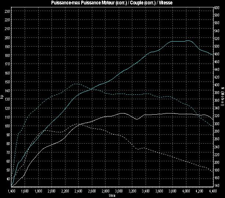Select the 't/min' x-axis label
The width and height of the screenshot is (225, 198).
click(x=112, y=196)
